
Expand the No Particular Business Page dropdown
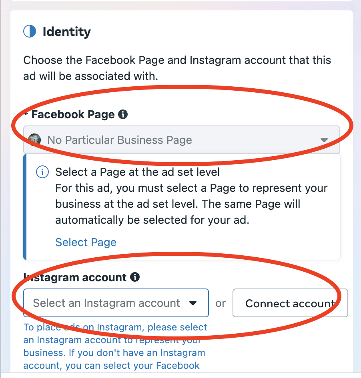tap(180, 140)
